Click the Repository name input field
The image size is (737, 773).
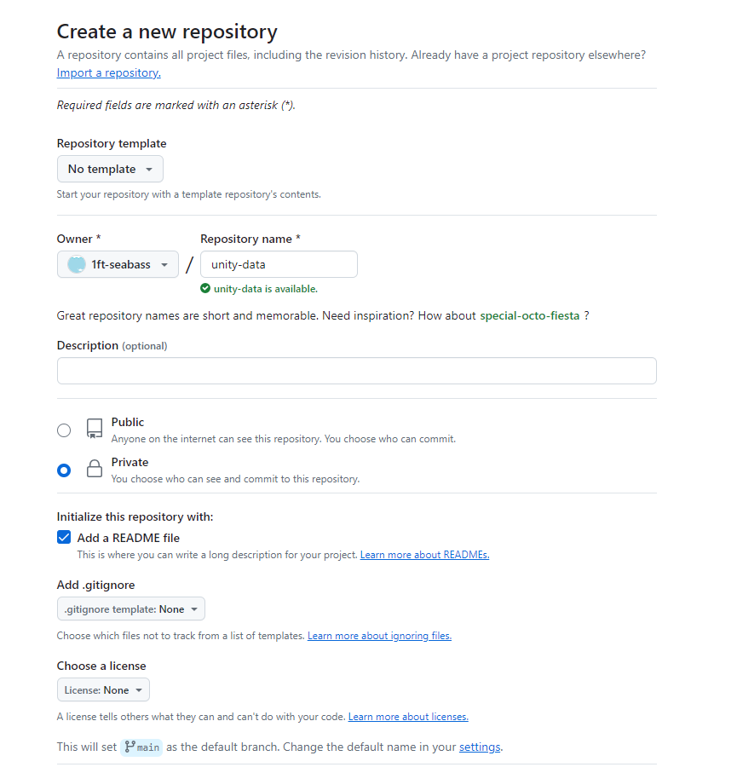(x=279, y=264)
